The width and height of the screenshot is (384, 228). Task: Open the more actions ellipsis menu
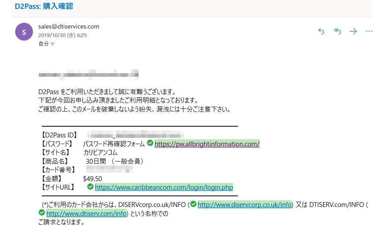[x=369, y=31]
